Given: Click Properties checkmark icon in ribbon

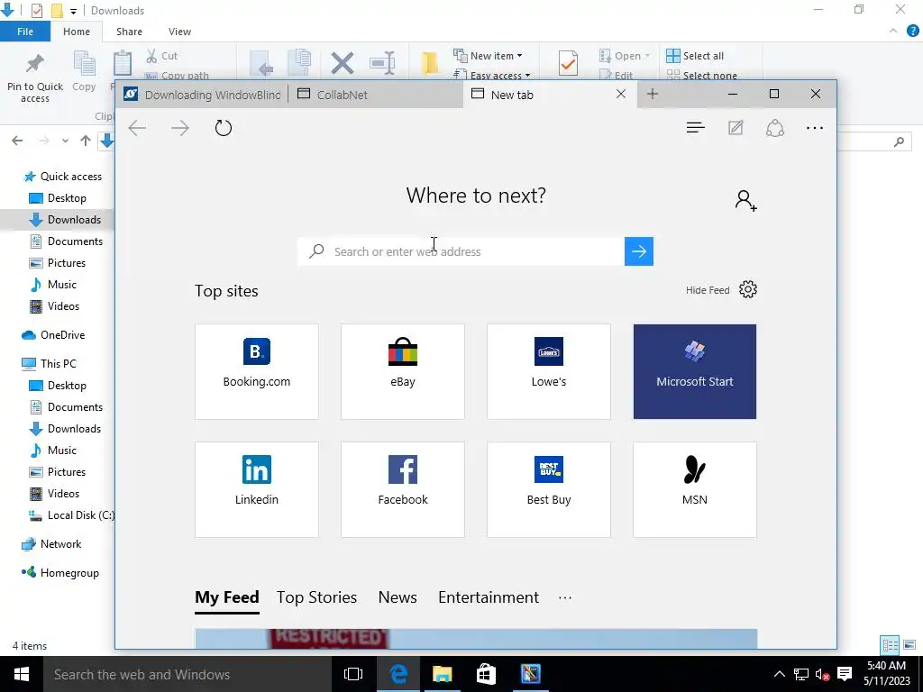Looking at the screenshot, I should pos(568,62).
